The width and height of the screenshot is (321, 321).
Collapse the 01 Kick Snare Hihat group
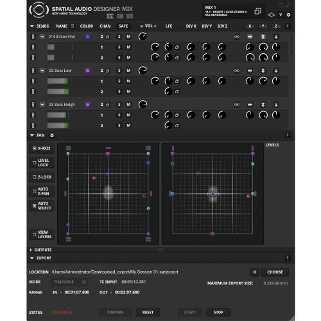pos(42,37)
